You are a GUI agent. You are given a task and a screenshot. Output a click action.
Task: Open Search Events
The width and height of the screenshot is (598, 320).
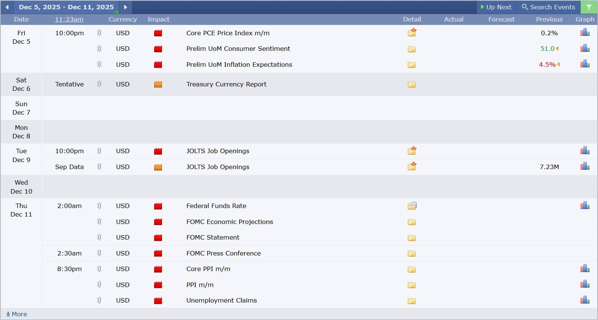(548, 7)
